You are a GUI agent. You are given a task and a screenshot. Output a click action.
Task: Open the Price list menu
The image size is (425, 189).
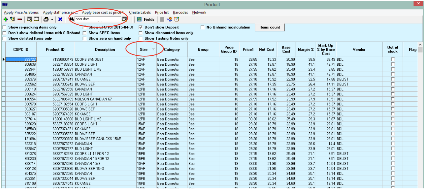[x=162, y=13]
